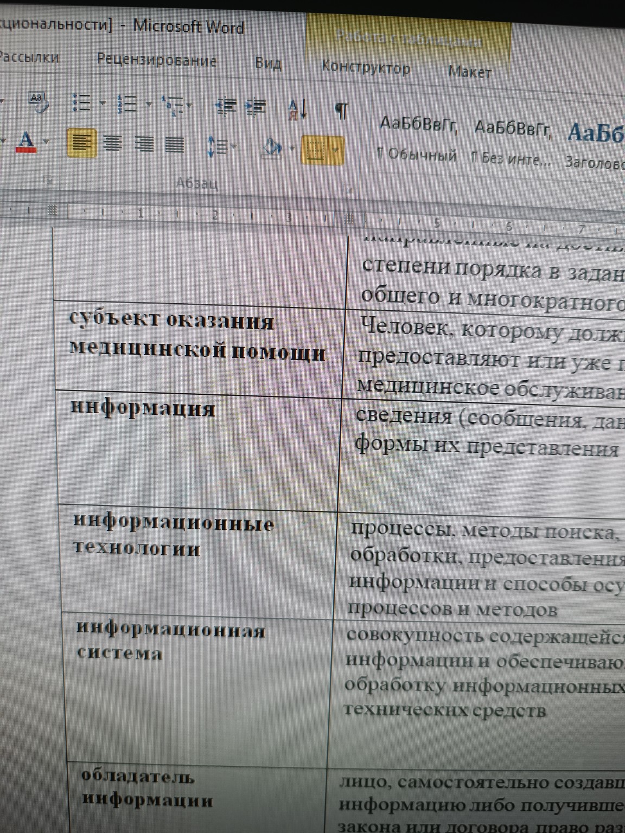
Task: Click the Sort (АЯ↓) icon
Action: point(297,108)
